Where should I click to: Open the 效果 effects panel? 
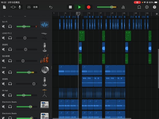[x=35, y=7]
